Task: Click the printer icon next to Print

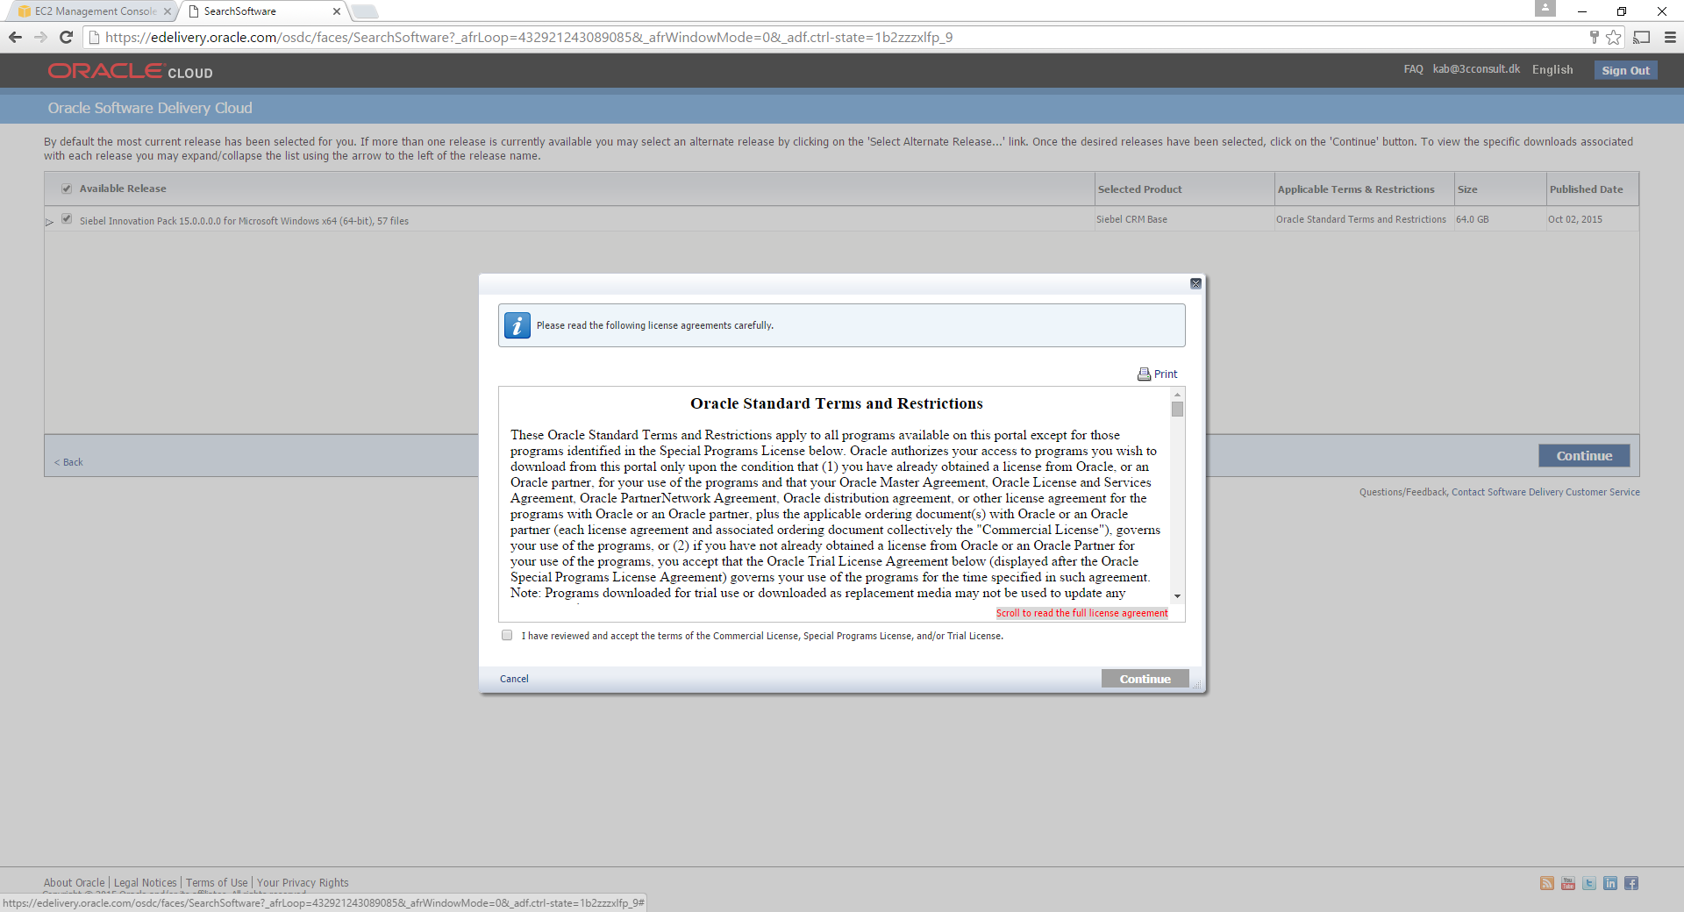Action: click(x=1144, y=374)
